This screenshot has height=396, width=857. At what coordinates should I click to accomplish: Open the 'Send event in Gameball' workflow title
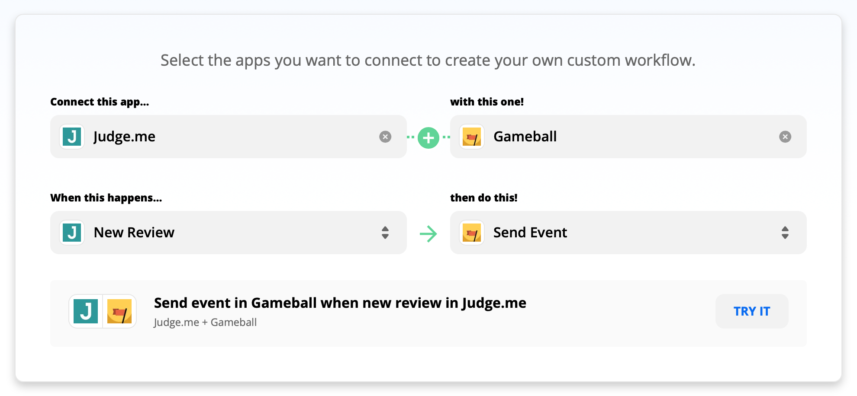[340, 303]
